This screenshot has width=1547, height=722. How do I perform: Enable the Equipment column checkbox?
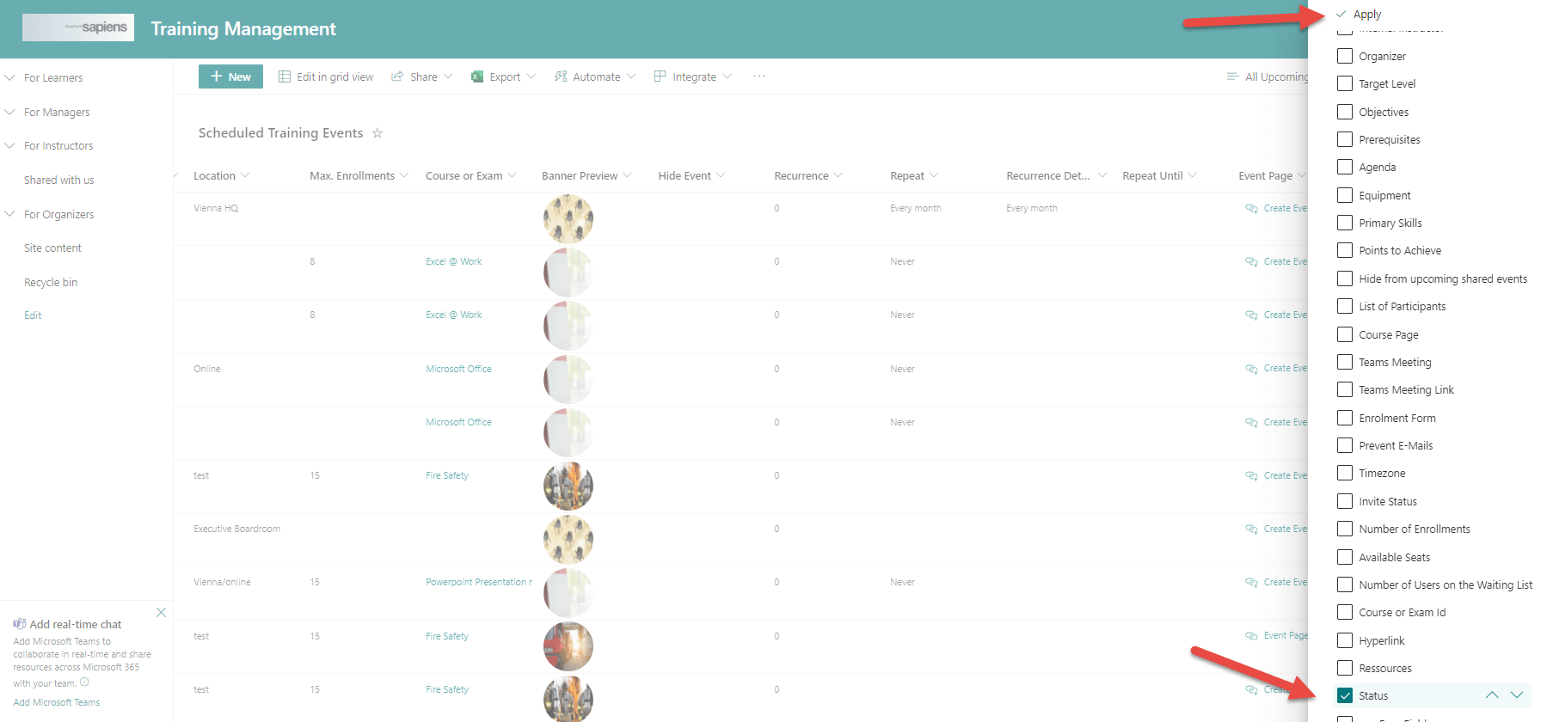(x=1345, y=195)
